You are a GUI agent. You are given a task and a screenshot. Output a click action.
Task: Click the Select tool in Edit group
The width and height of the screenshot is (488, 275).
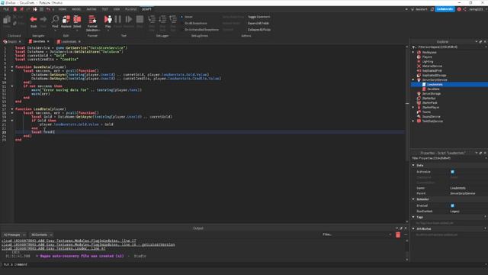click(77, 20)
